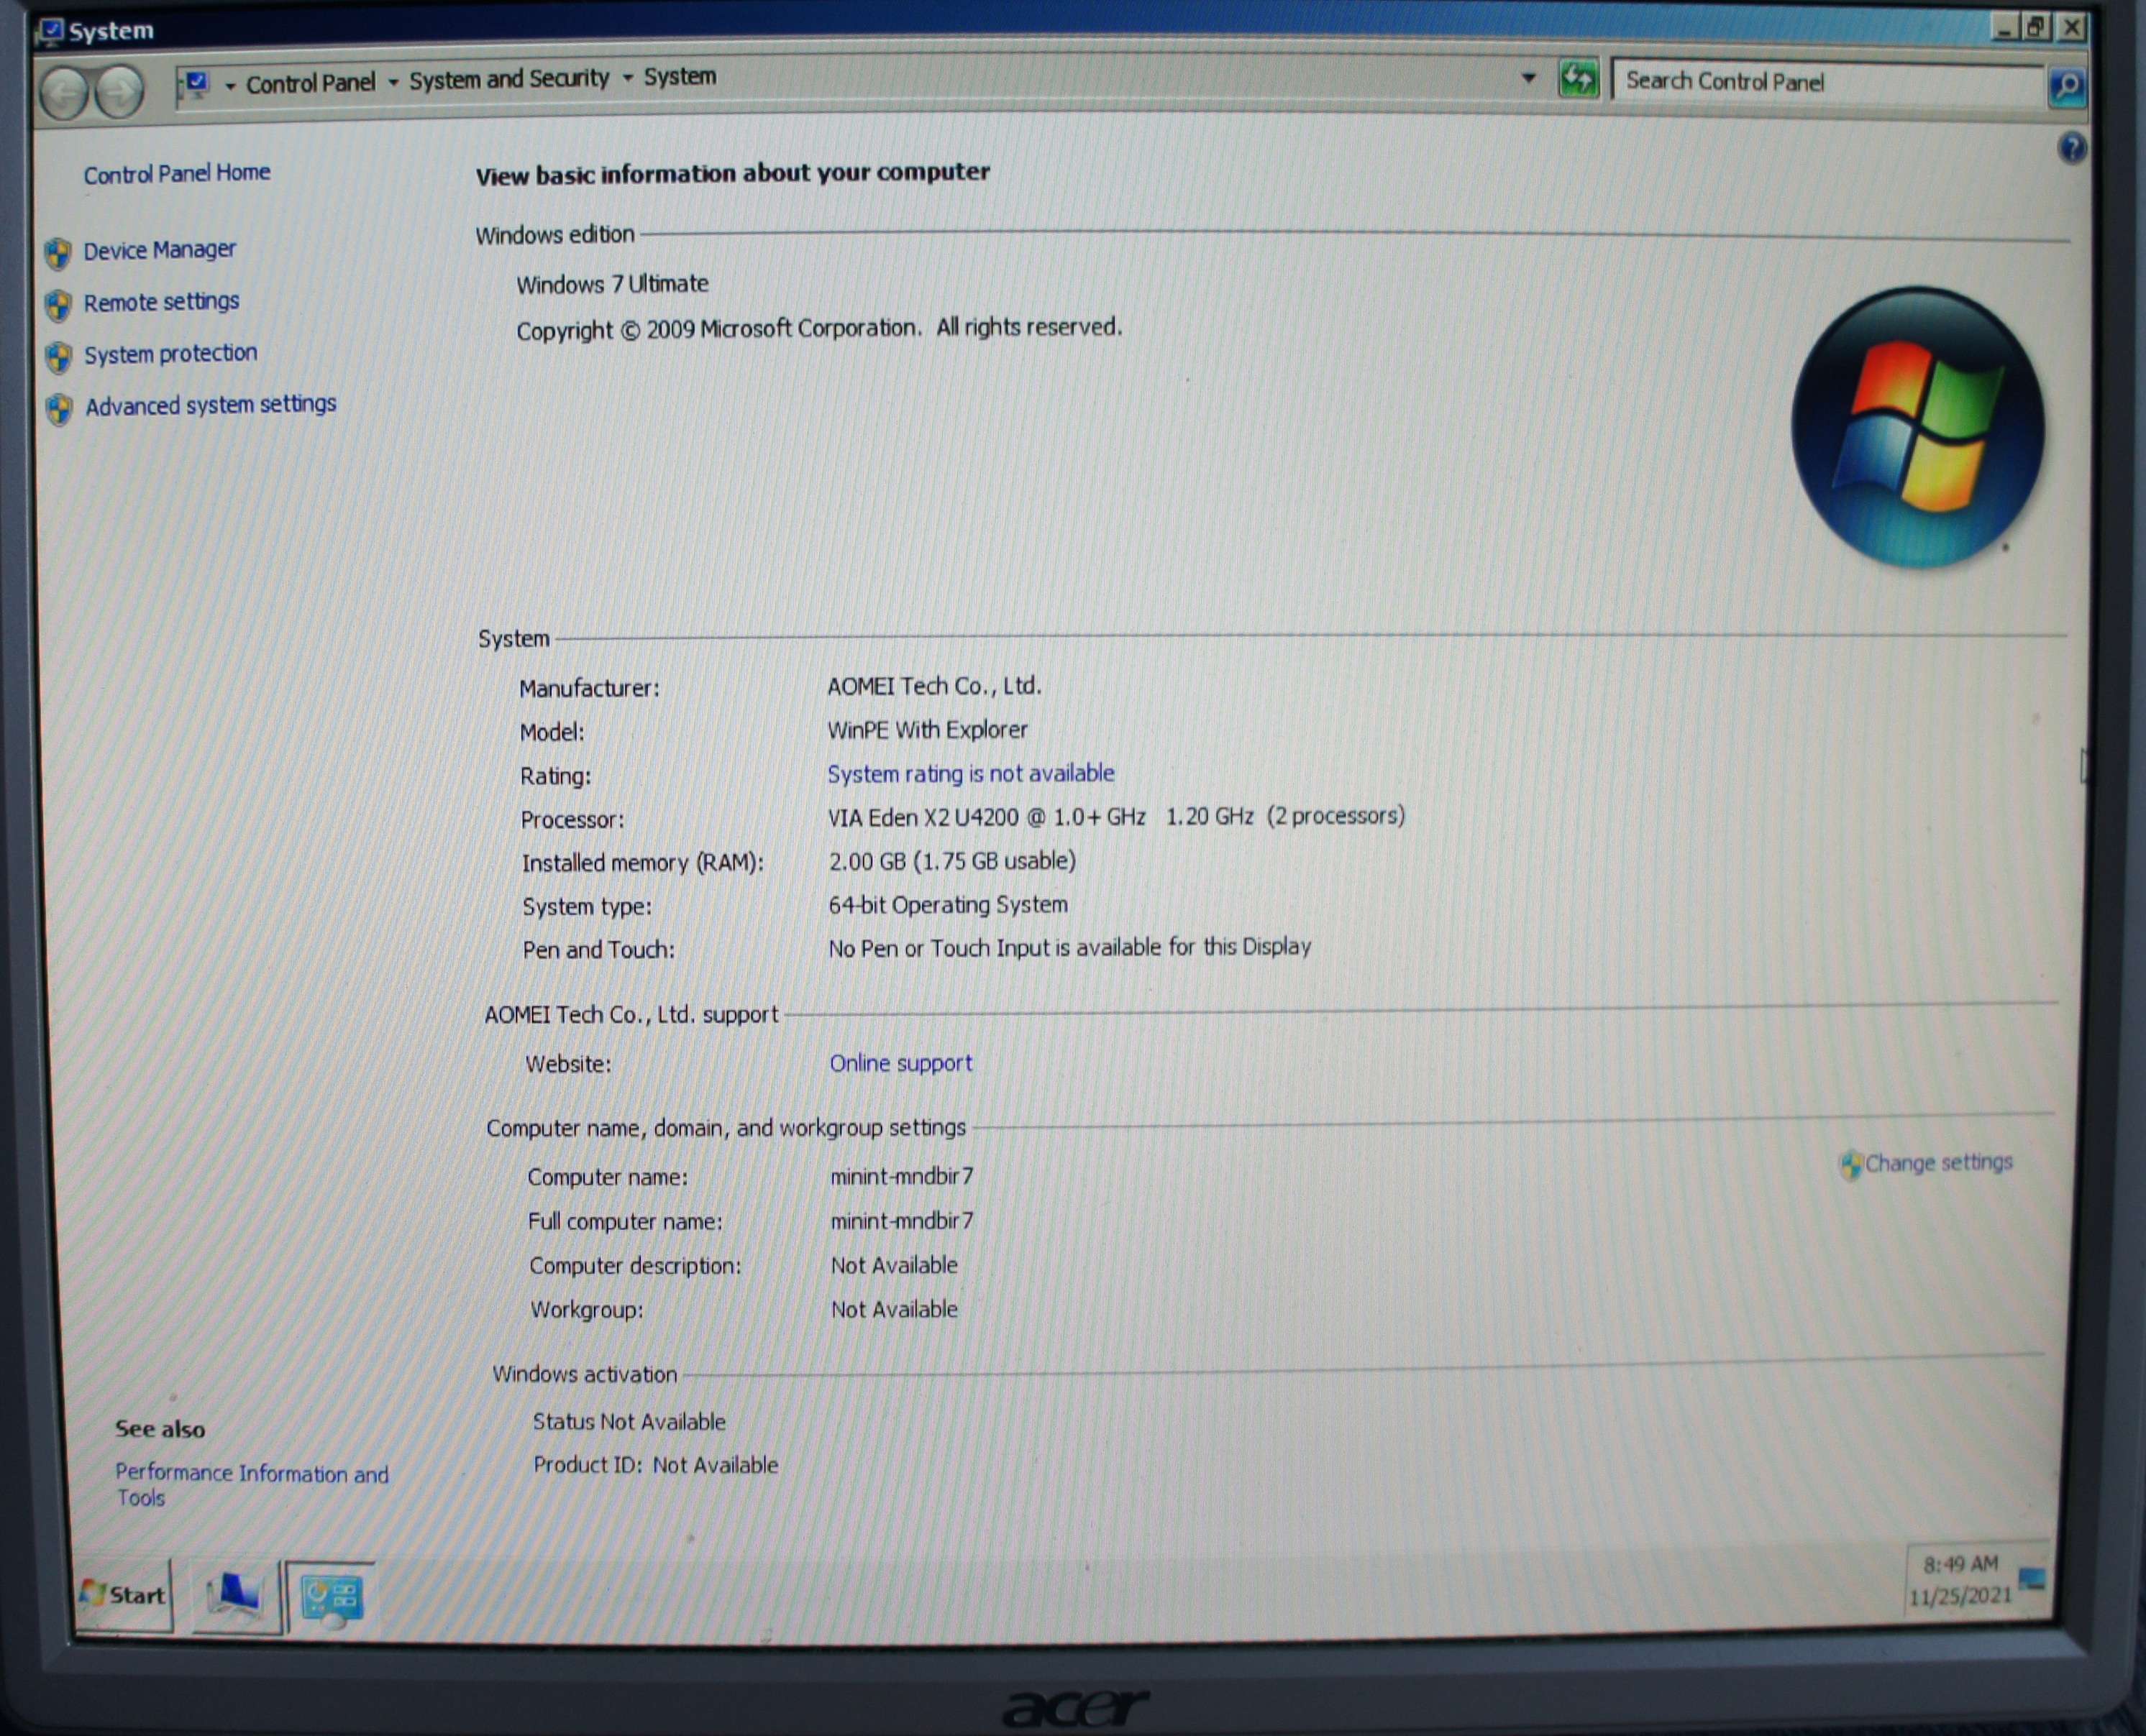This screenshot has height=1736, width=2146.
Task: Click the Full computer name value
Action: pos(901,1221)
